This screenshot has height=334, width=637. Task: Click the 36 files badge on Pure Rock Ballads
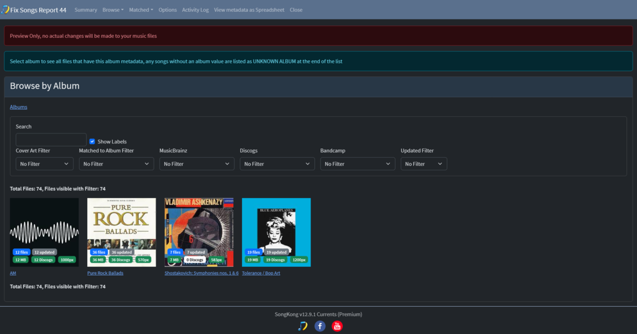98,252
